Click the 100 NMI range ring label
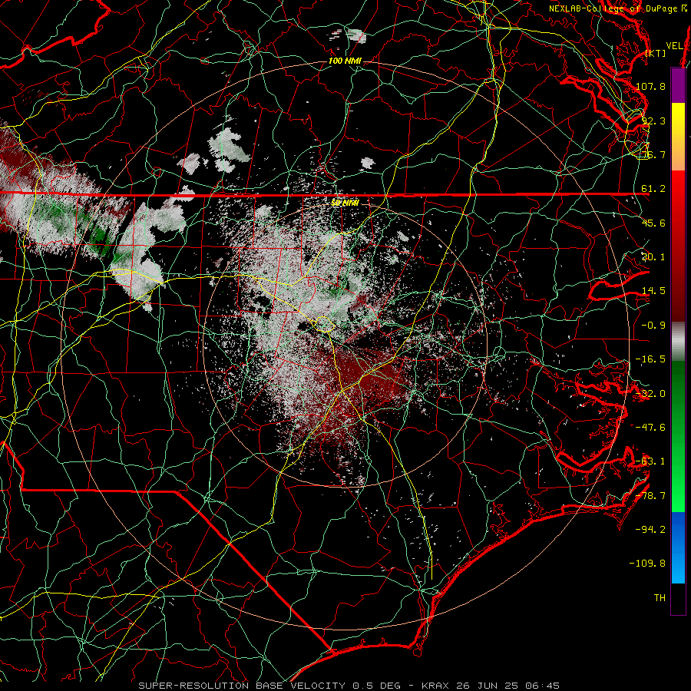This screenshot has width=691, height=691. tap(345, 61)
